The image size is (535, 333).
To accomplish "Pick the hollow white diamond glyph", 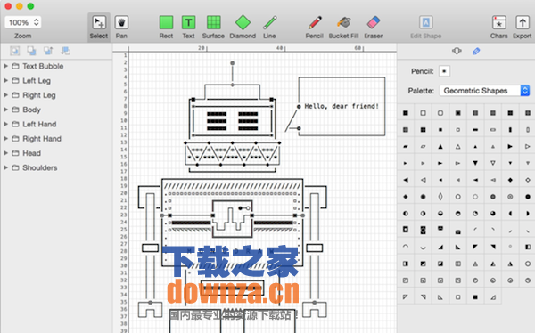I will click(x=528, y=180).
